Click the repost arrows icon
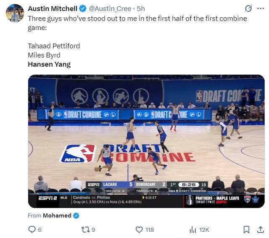The width and height of the screenshot is (269, 238). point(85,230)
